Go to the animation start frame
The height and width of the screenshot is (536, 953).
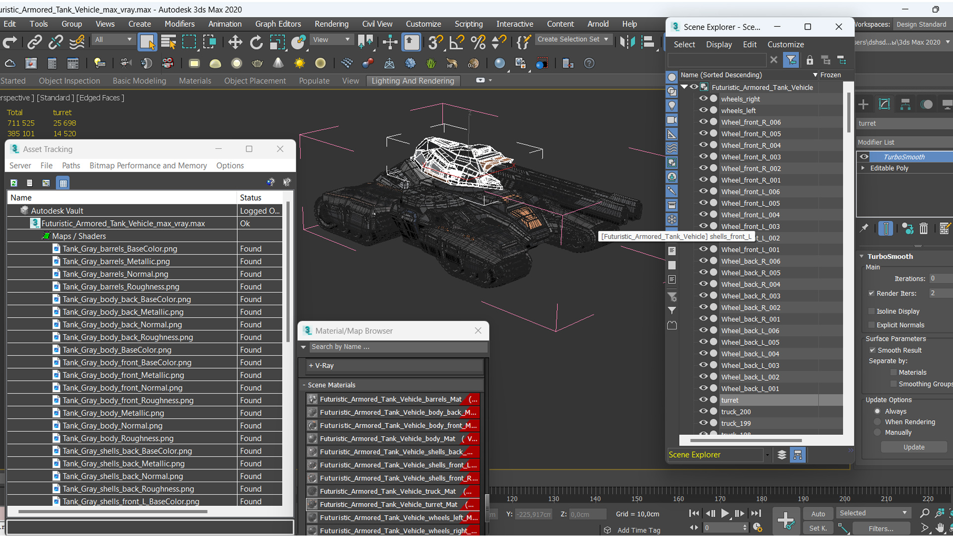click(694, 514)
